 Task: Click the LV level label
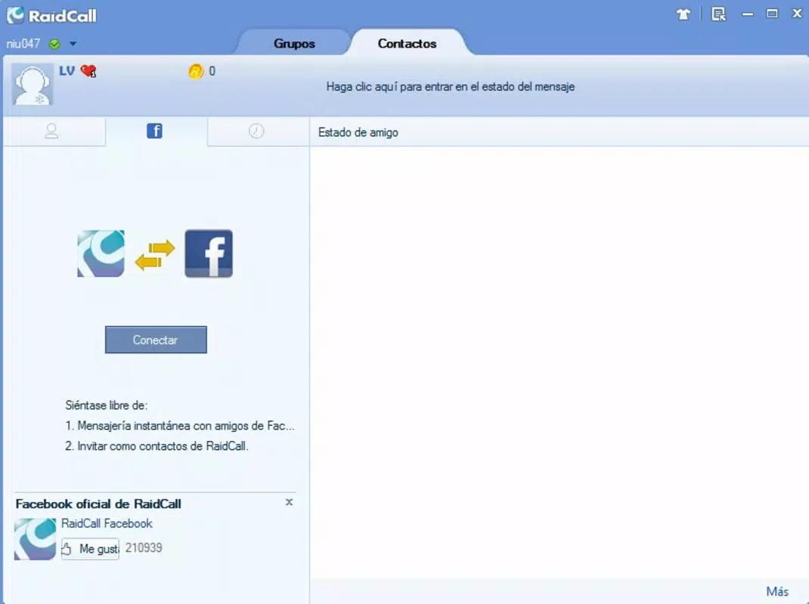67,71
